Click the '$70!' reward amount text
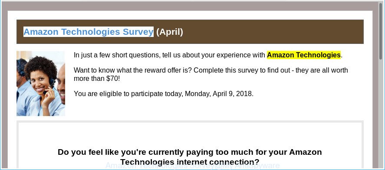 pyautogui.click(x=113, y=79)
